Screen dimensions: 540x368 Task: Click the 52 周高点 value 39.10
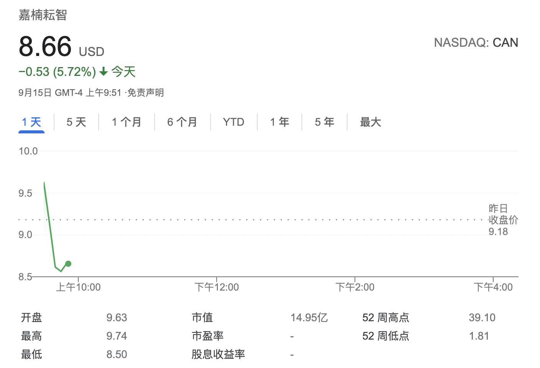pyautogui.click(x=482, y=318)
